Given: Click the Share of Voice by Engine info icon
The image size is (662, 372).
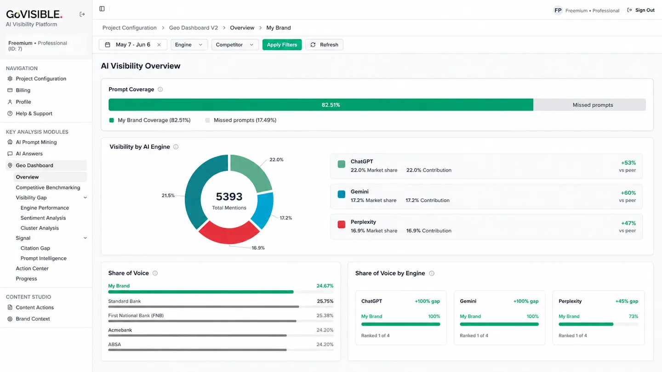Looking at the screenshot, I should click(432, 273).
